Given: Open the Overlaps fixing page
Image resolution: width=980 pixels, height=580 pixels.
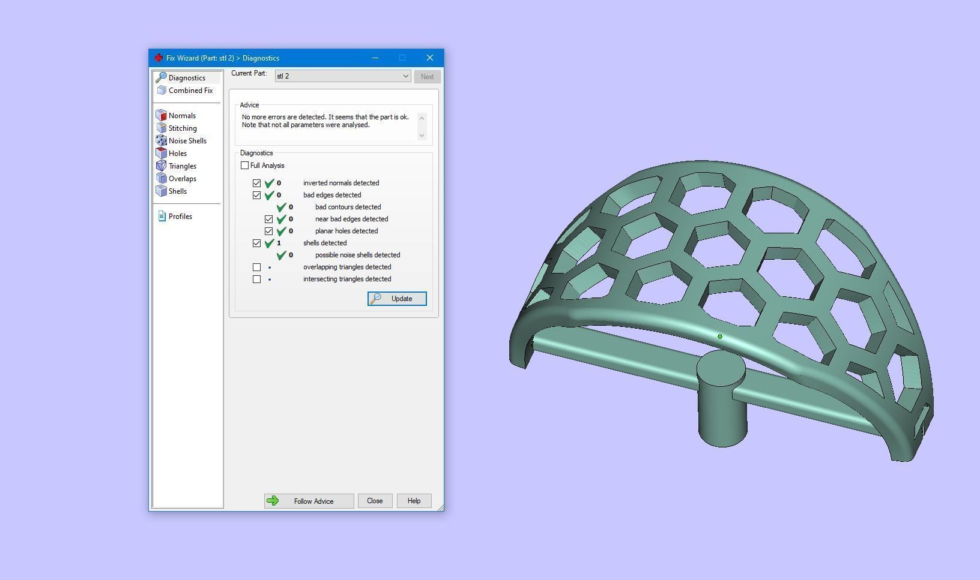Looking at the screenshot, I should pyautogui.click(x=183, y=179).
